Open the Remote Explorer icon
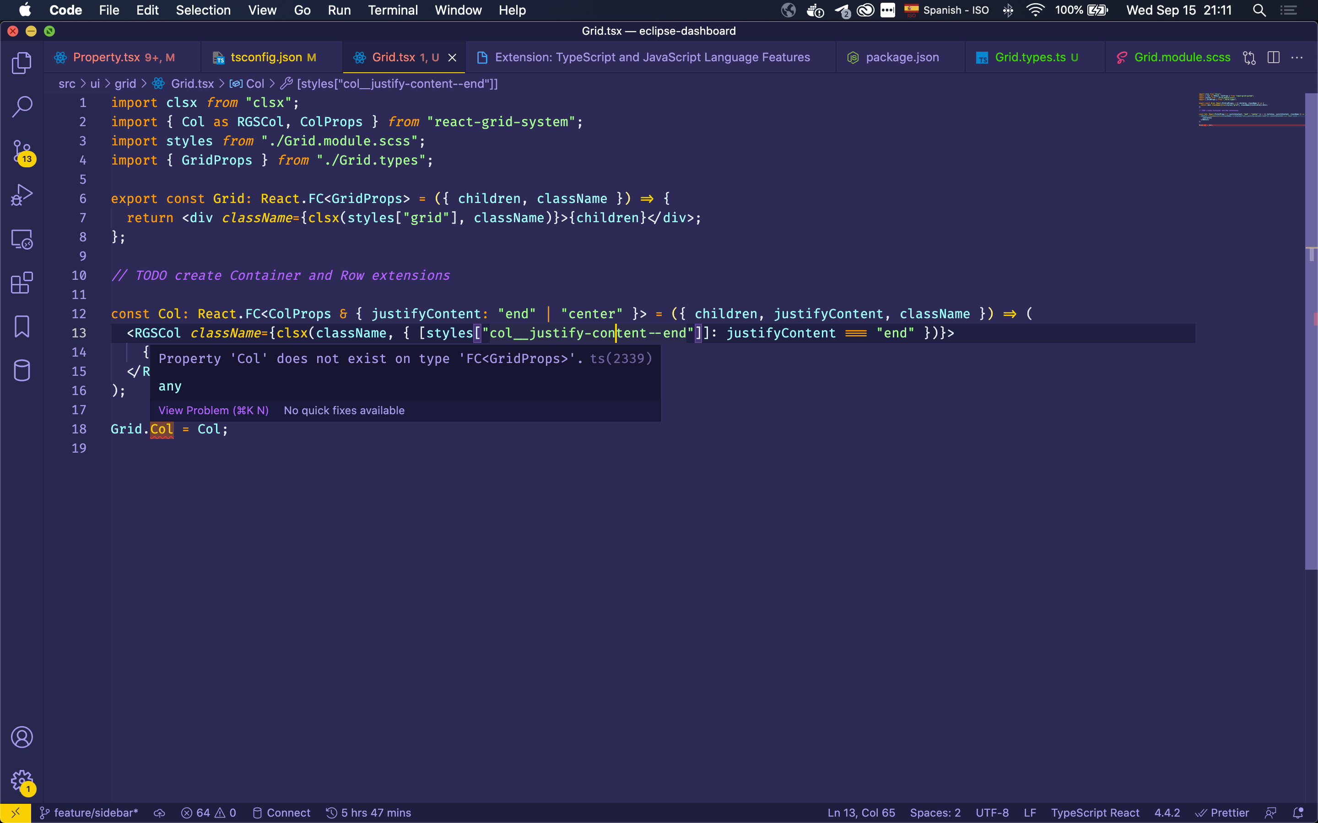Viewport: 1318px width, 823px height. 22,239
